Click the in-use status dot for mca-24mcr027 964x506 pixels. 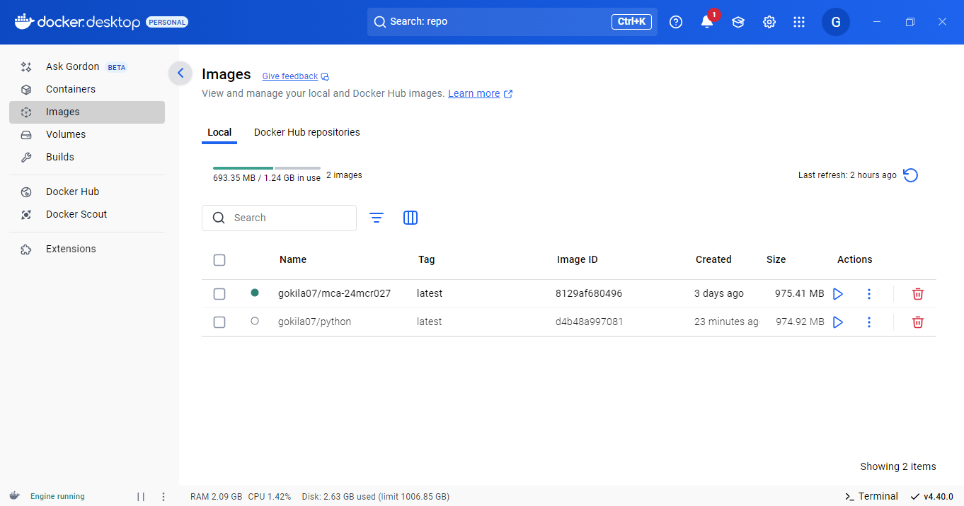click(x=255, y=293)
